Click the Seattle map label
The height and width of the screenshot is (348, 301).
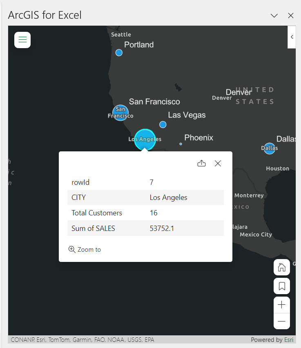tap(121, 35)
